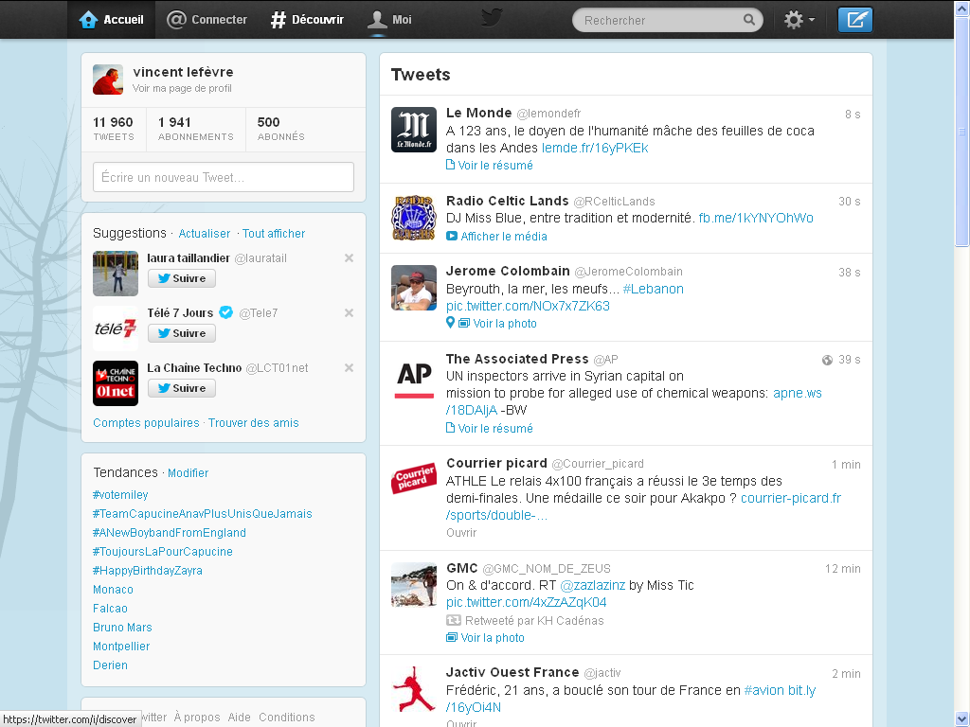Image resolution: width=970 pixels, height=727 pixels.
Task: Open the fb.me/1kYNYOhWo link
Action: pyautogui.click(x=756, y=218)
